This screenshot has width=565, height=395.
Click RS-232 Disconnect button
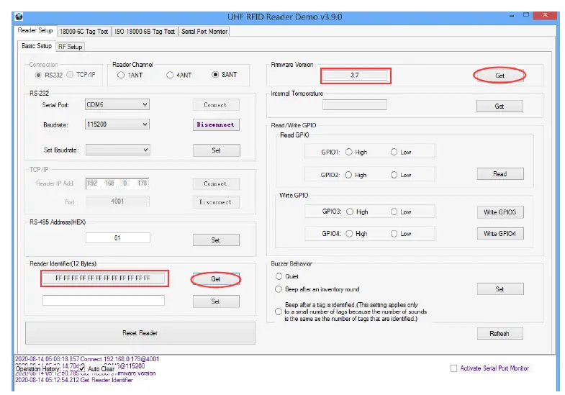[216, 124]
